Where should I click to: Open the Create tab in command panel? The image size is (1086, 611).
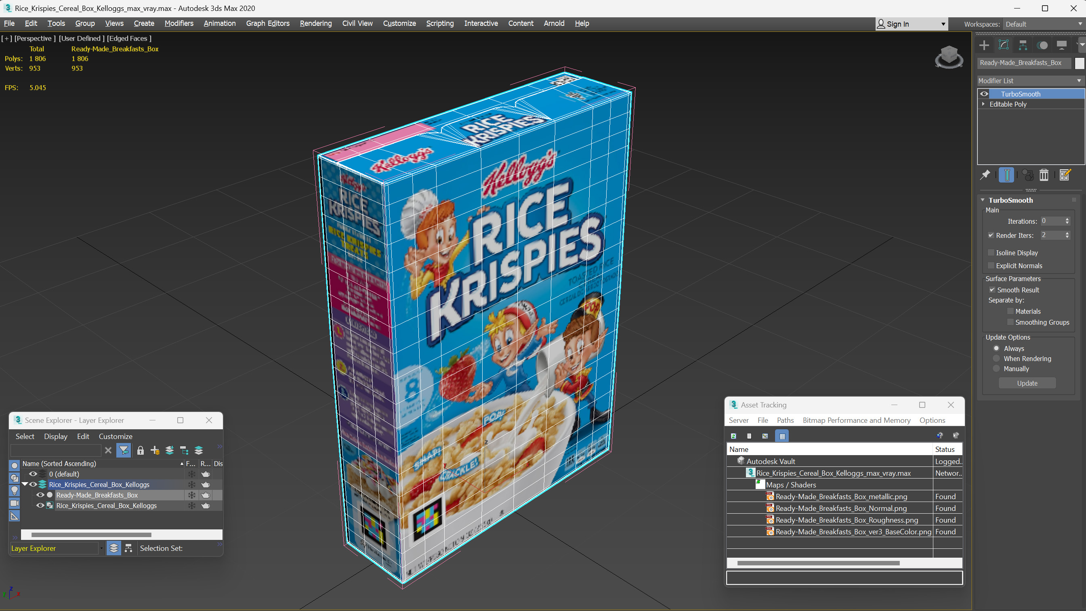[x=984, y=45]
